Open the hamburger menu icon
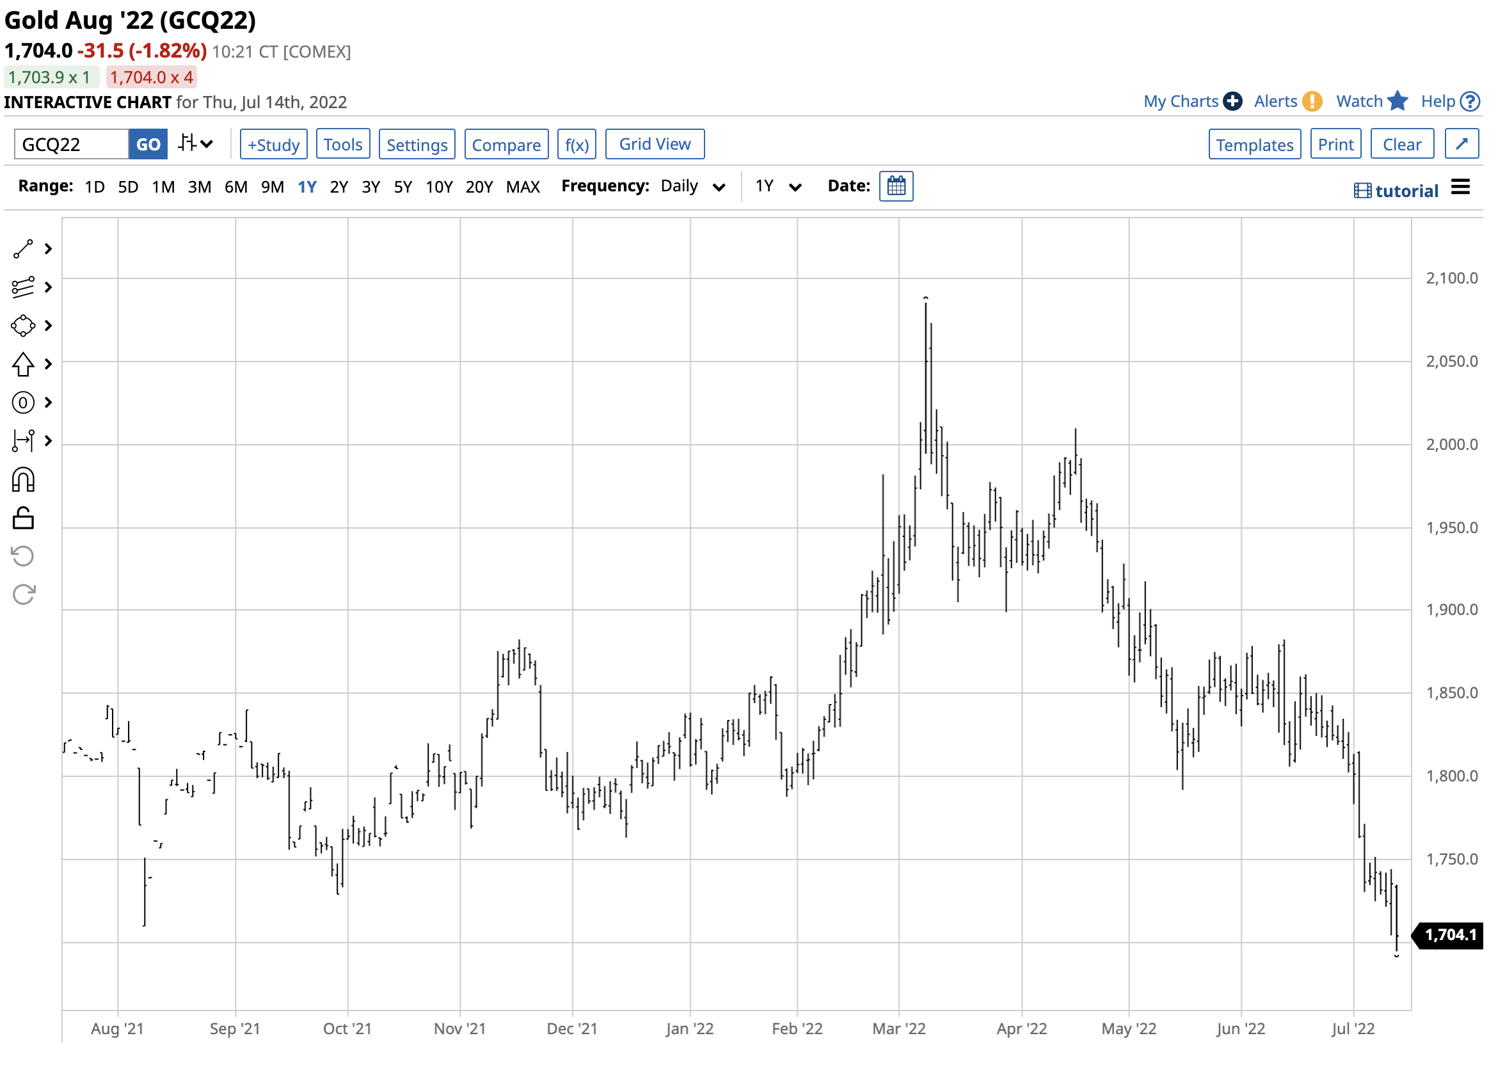This screenshot has width=1505, height=1070. pos(1460,188)
